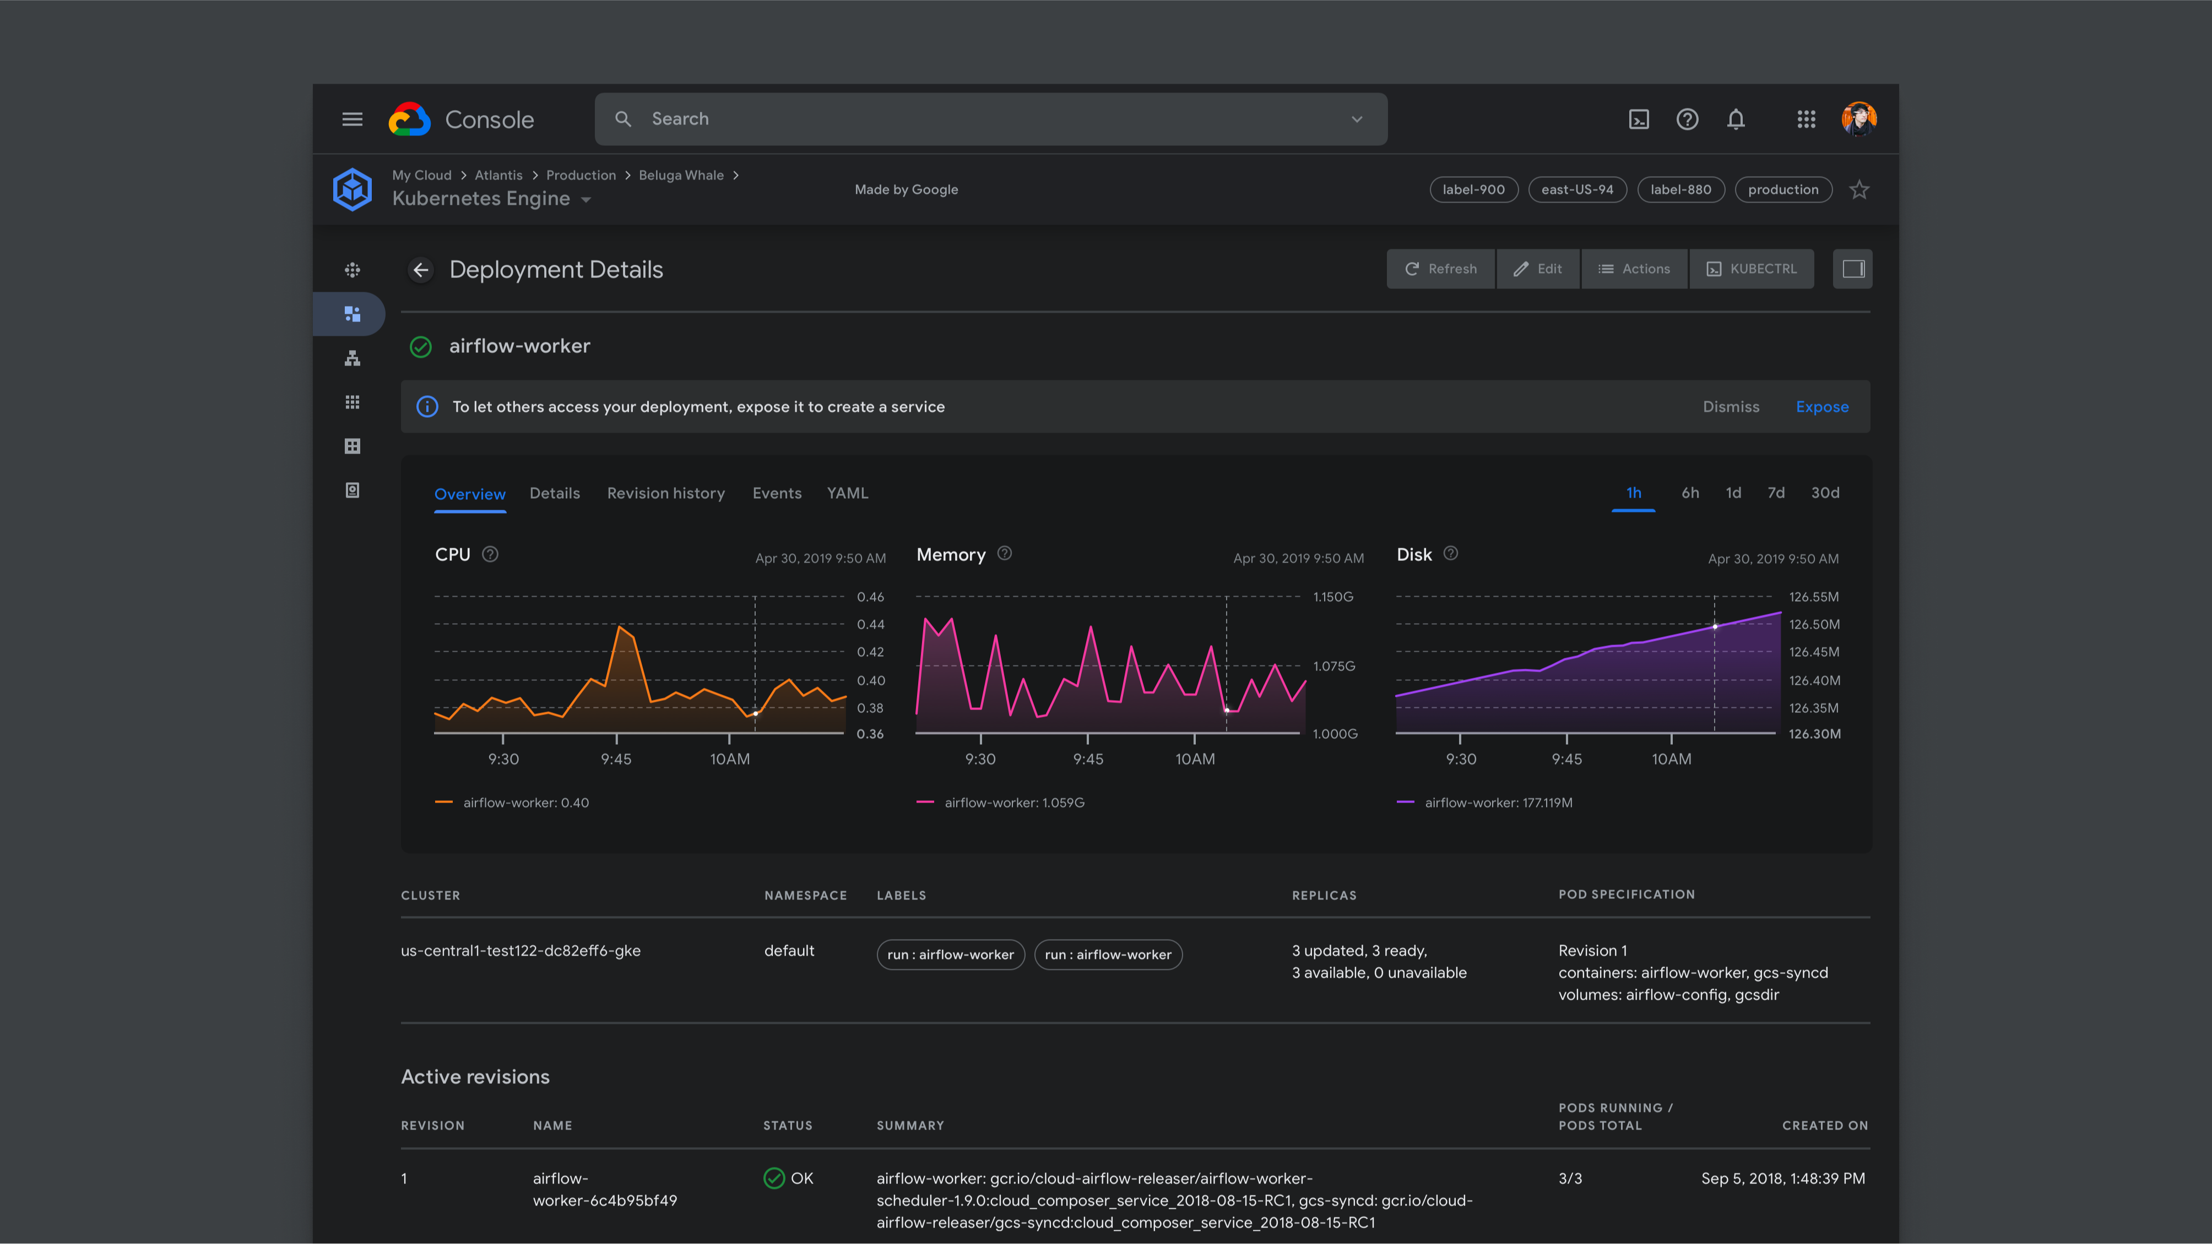
Task: Open the hamburger navigation menu
Action: coord(352,119)
